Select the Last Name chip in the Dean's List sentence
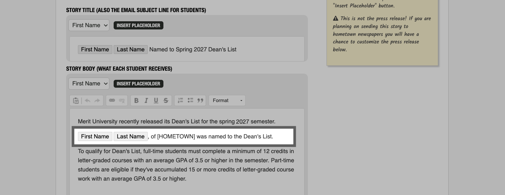Viewport: 505px width, 195px height. 130,136
